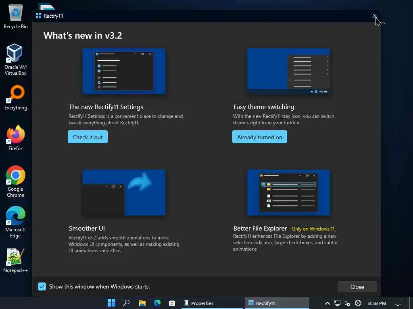Open the Everything search shortcut

[16, 97]
